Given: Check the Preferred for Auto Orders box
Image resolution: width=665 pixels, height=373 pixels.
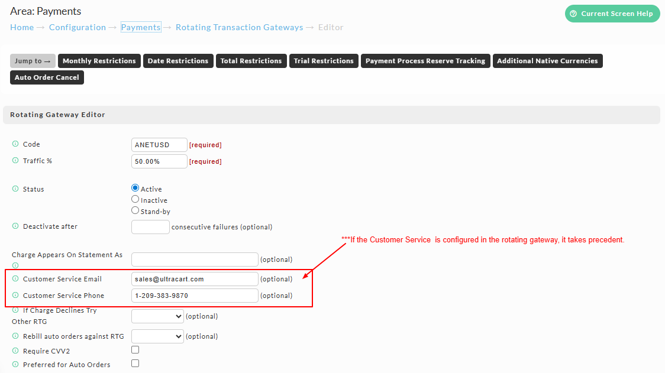Looking at the screenshot, I should pyautogui.click(x=135, y=364).
